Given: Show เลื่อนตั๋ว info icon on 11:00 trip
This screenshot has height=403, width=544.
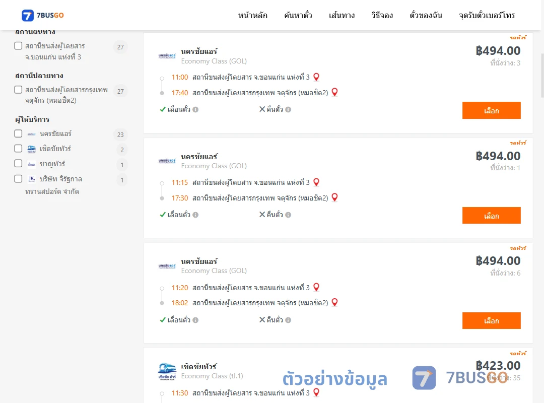Looking at the screenshot, I should pyautogui.click(x=195, y=110).
